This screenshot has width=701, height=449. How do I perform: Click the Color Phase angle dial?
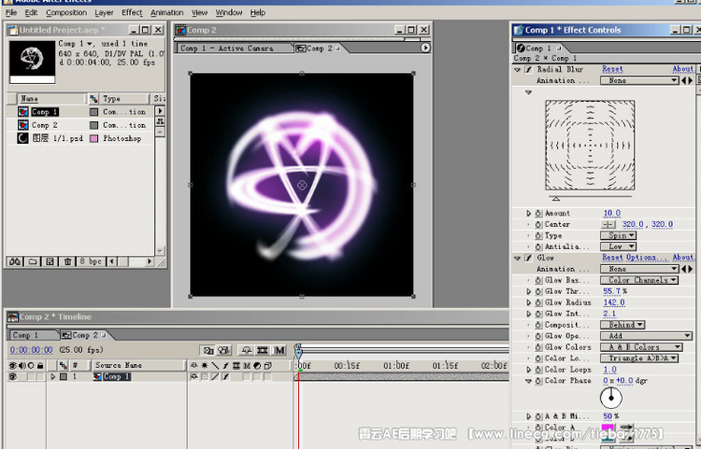pos(610,398)
